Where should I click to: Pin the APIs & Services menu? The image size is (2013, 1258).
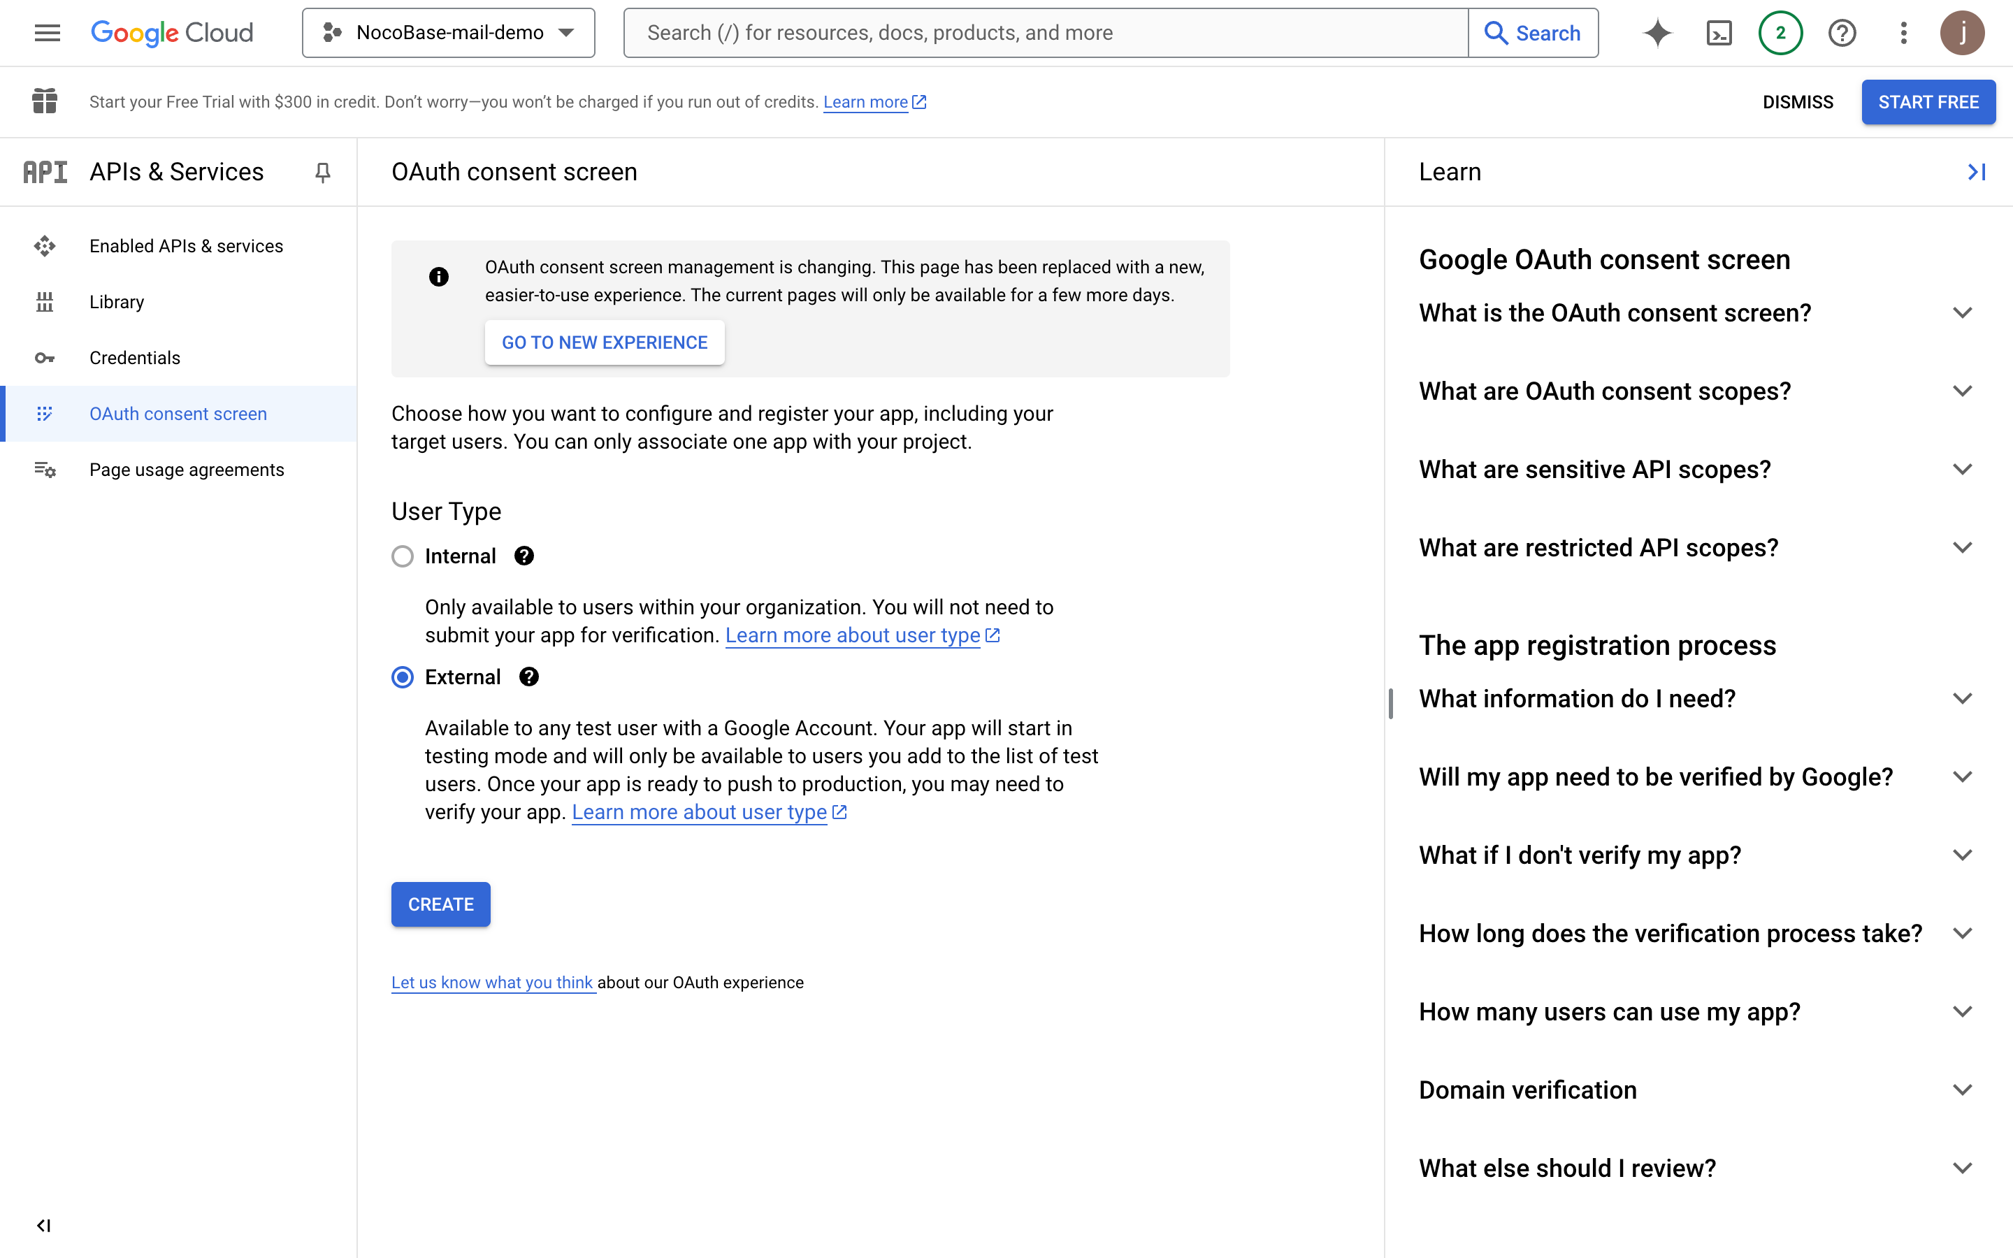tap(323, 171)
